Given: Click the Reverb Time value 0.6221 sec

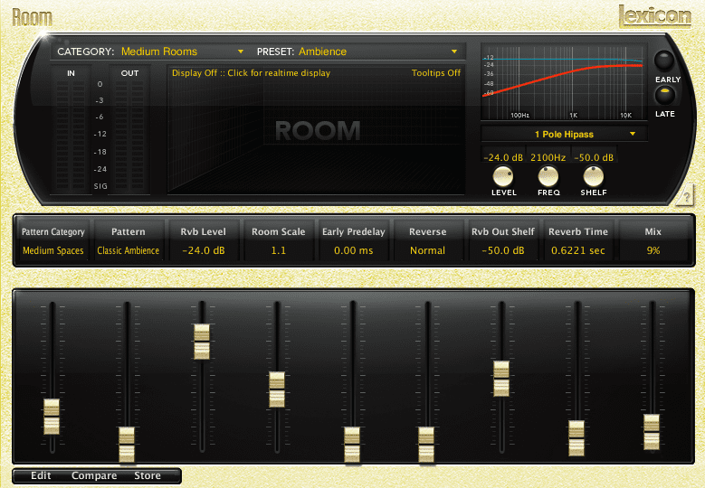Looking at the screenshot, I should coord(578,250).
